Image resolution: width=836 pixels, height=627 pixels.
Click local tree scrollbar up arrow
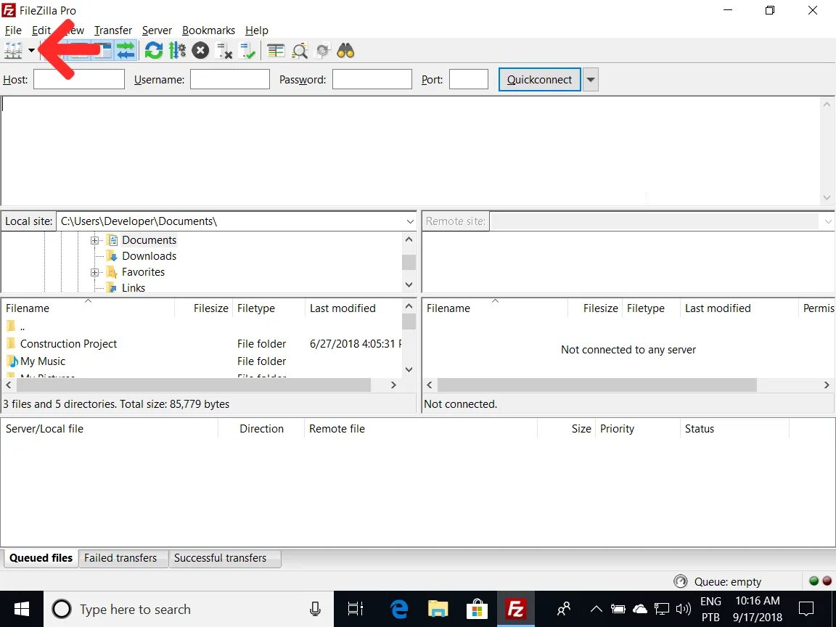(409, 239)
